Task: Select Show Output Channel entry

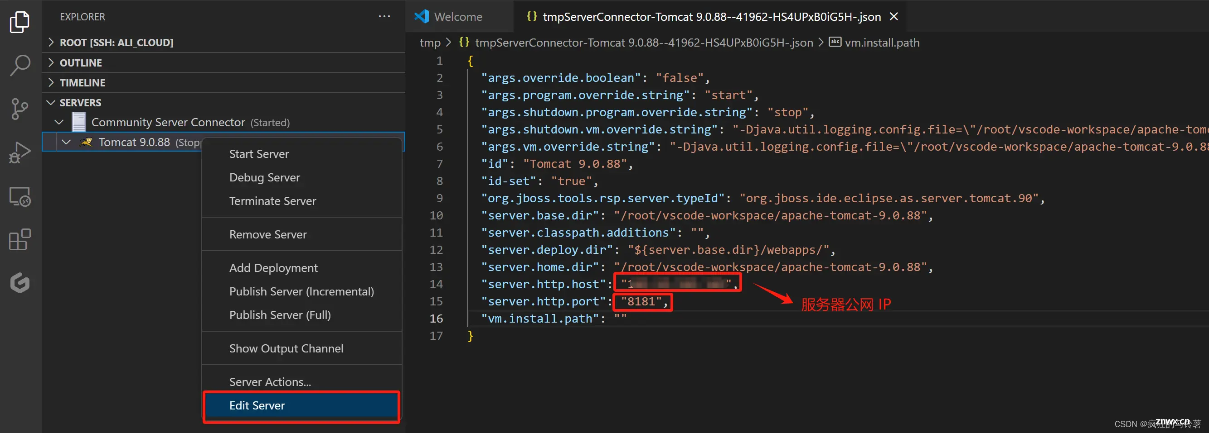Action: pyautogui.click(x=302, y=348)
